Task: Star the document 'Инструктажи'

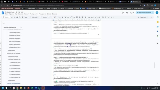Action: [x=17, y=12]
